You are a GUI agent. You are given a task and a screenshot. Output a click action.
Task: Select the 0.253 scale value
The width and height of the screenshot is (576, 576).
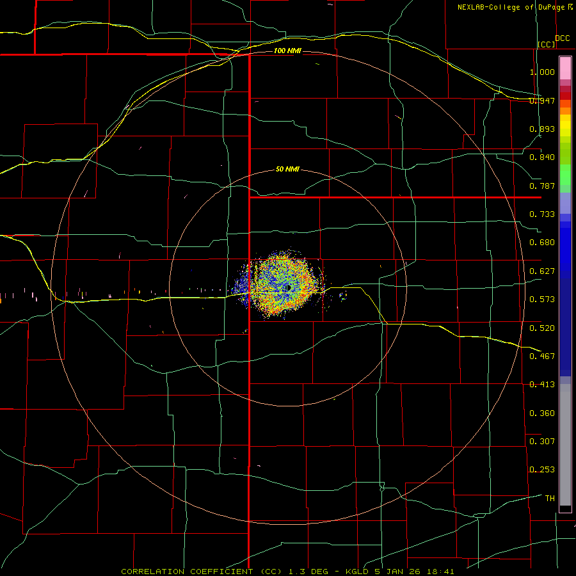point(542,470)
